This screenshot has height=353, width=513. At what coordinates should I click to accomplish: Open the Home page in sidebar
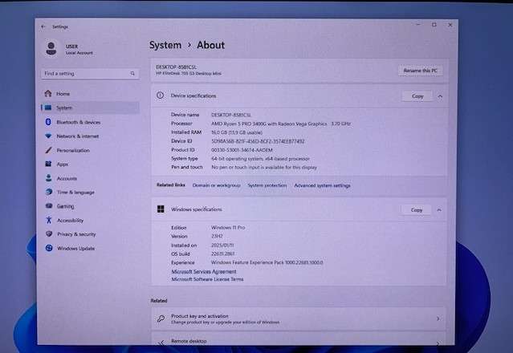63,94
